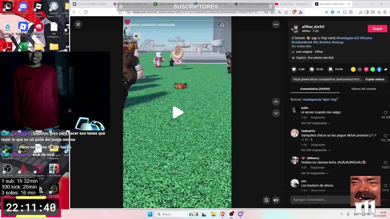The width and height of the screenshot is (390, 219).
Task: Play the paused TikTok video
Action: pyautogui.click(x=178, y=113)
